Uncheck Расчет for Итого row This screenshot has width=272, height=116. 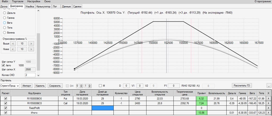6,113
